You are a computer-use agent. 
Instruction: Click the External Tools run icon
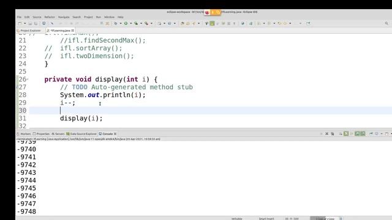(146, 23)
